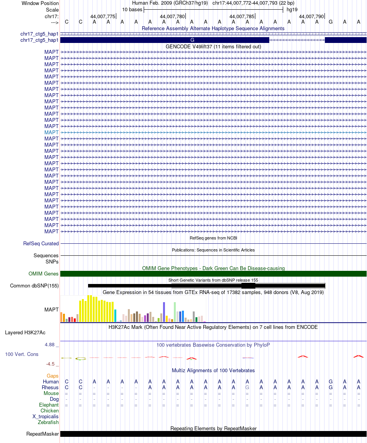This screenshot has width=367, height=443.
Task: Click the Dog species label
Action: tap(54, 399)
